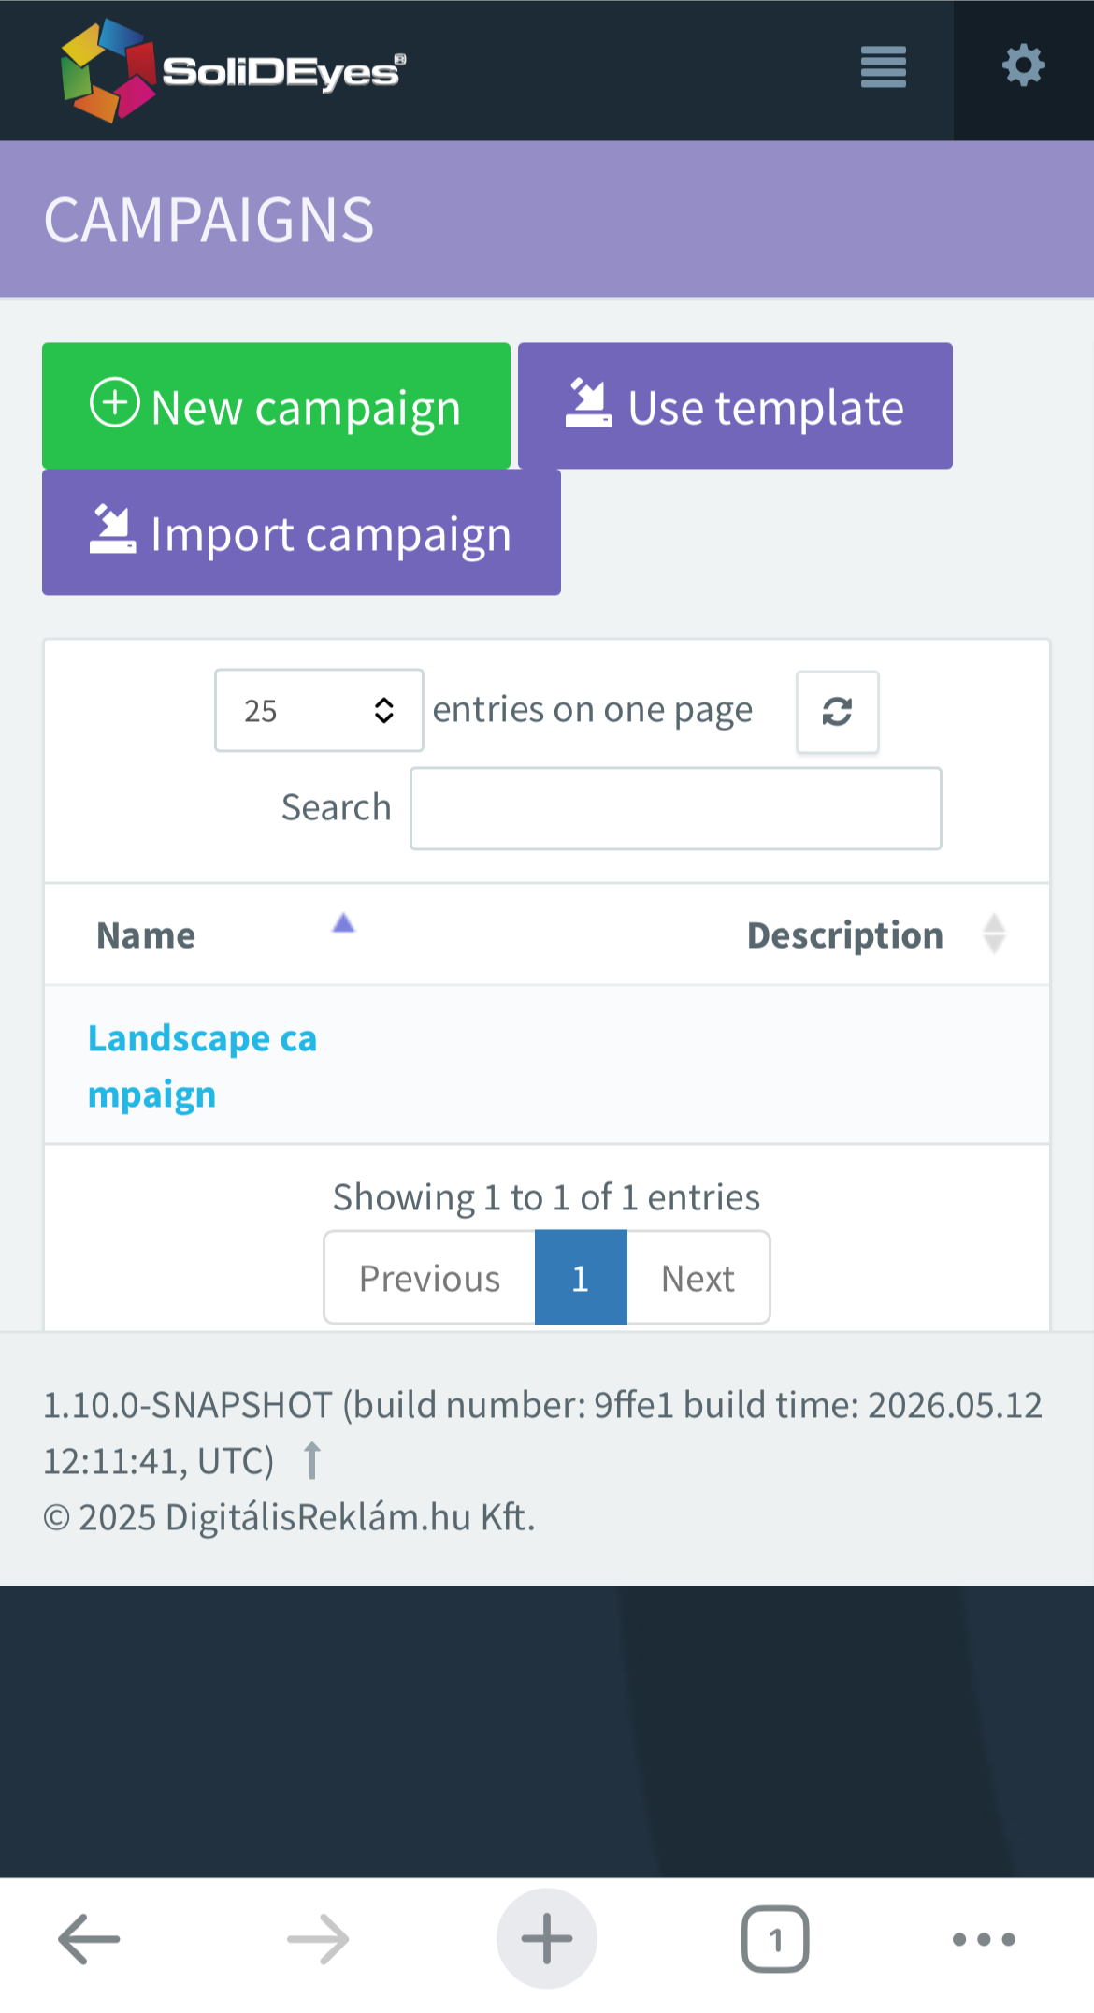Sort by Description column

[x=874, y=934]
